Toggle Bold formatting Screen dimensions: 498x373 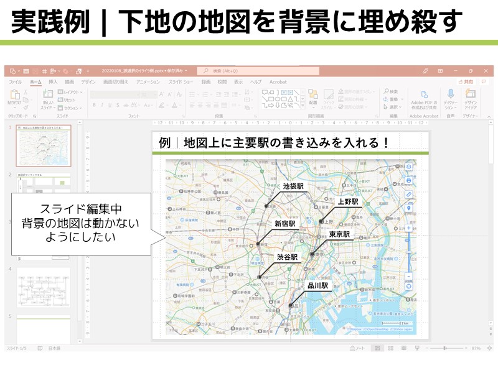coord(94,105)
